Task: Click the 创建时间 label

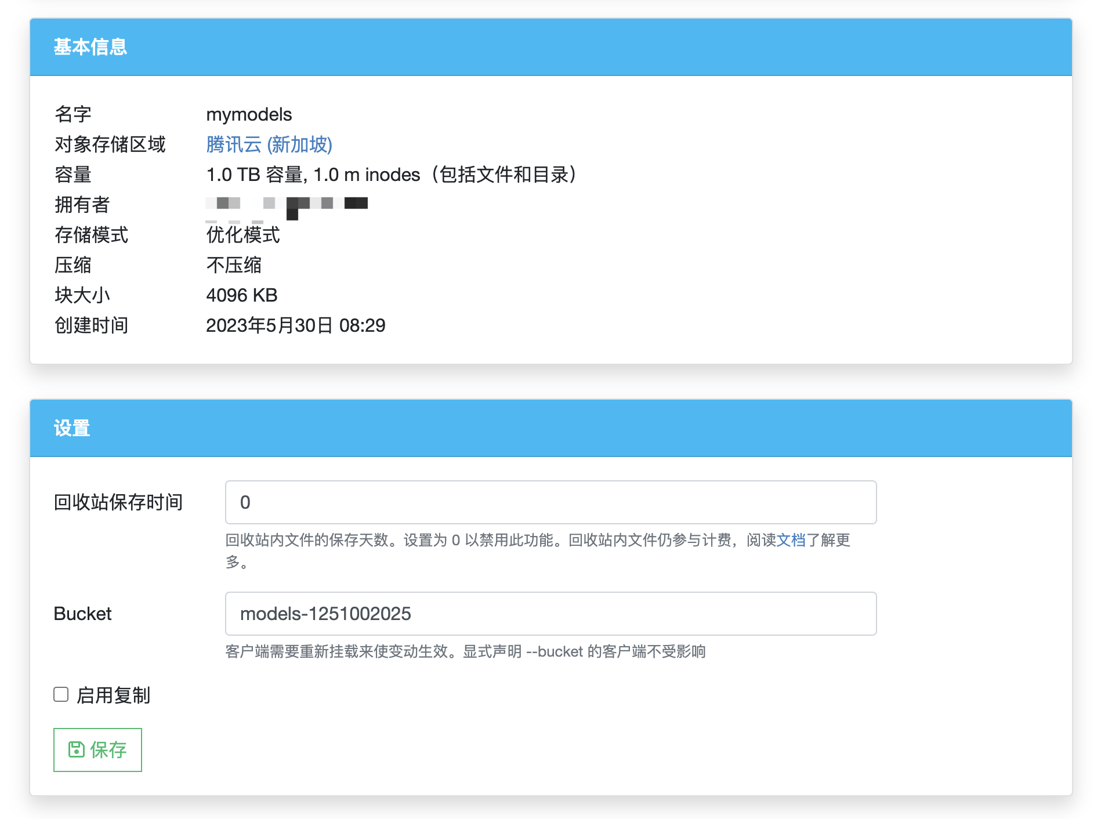Action: coord(91,325)
